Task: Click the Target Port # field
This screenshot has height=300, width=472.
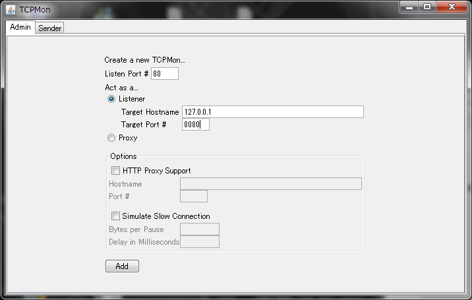Action: 196,125
